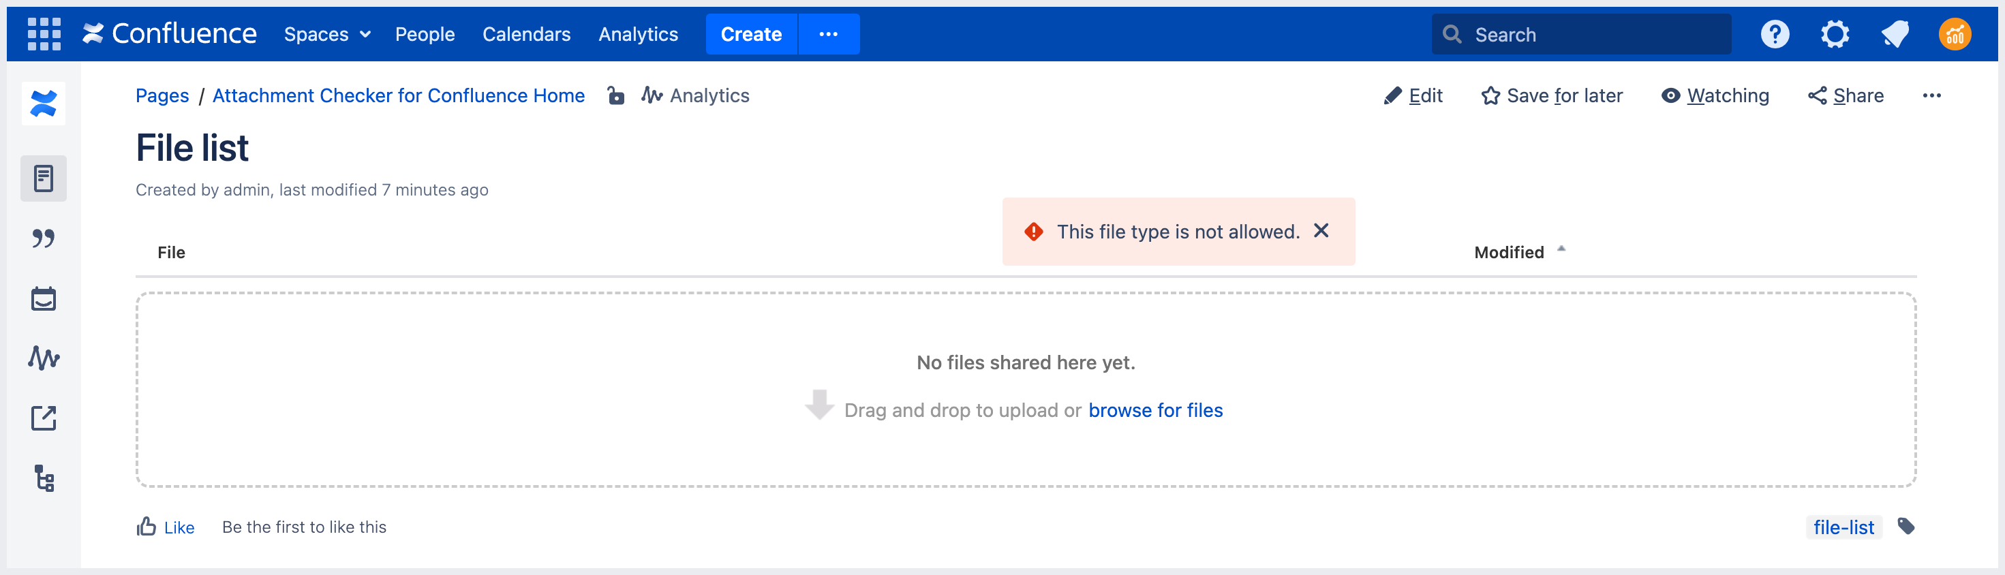Open the People menu item
This screenshot has height=575, width=2005.
[x=424, y=34]
